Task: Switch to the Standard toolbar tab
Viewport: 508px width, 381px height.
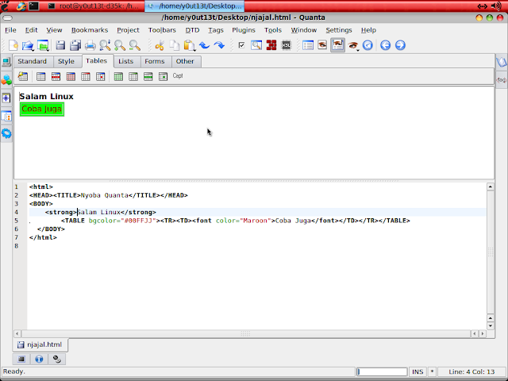Action: tap(32, 61)
